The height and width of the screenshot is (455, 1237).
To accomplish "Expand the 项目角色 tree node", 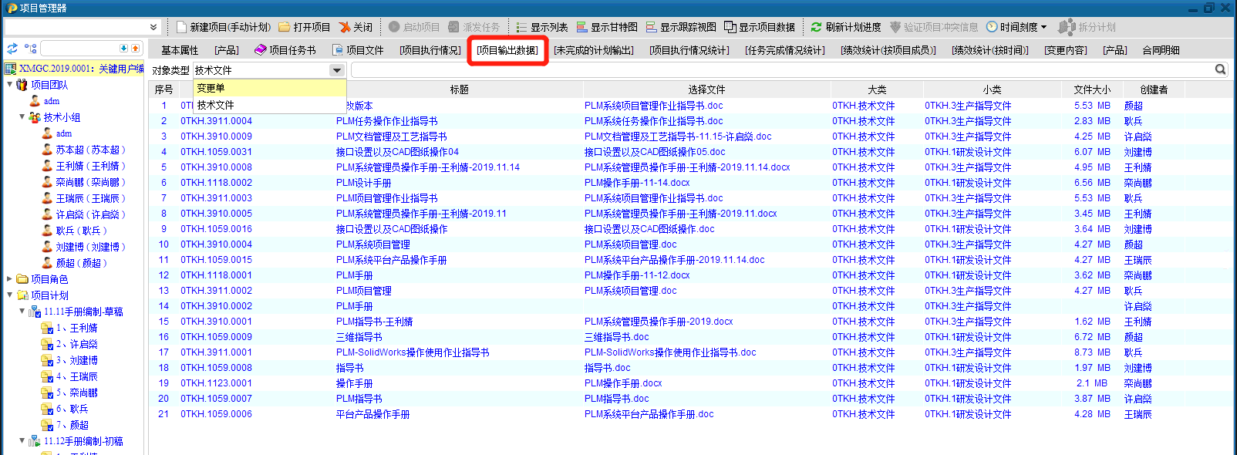I will click(x=9, y=279).
